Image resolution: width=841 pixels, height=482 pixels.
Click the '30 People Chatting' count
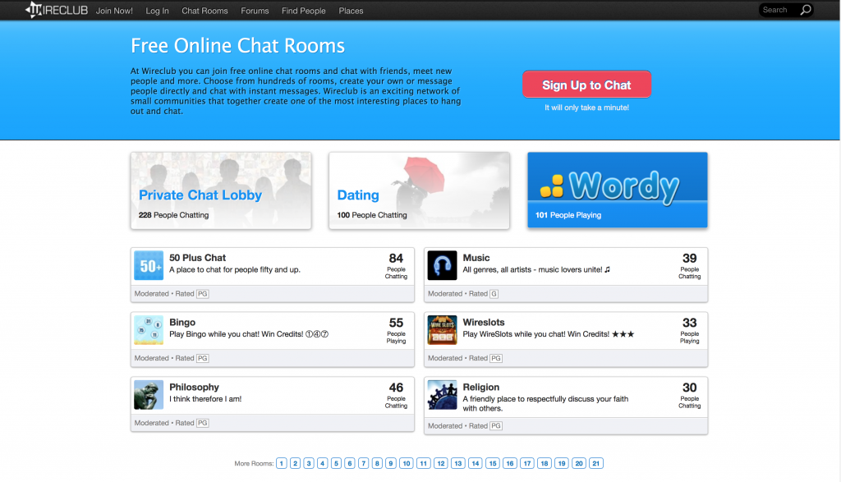click(x=690, y=395)
